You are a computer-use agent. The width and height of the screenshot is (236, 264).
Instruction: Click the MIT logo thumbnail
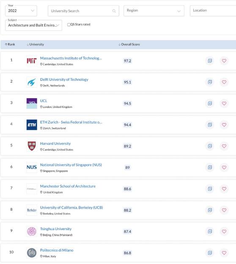click(x=32, y=61)
